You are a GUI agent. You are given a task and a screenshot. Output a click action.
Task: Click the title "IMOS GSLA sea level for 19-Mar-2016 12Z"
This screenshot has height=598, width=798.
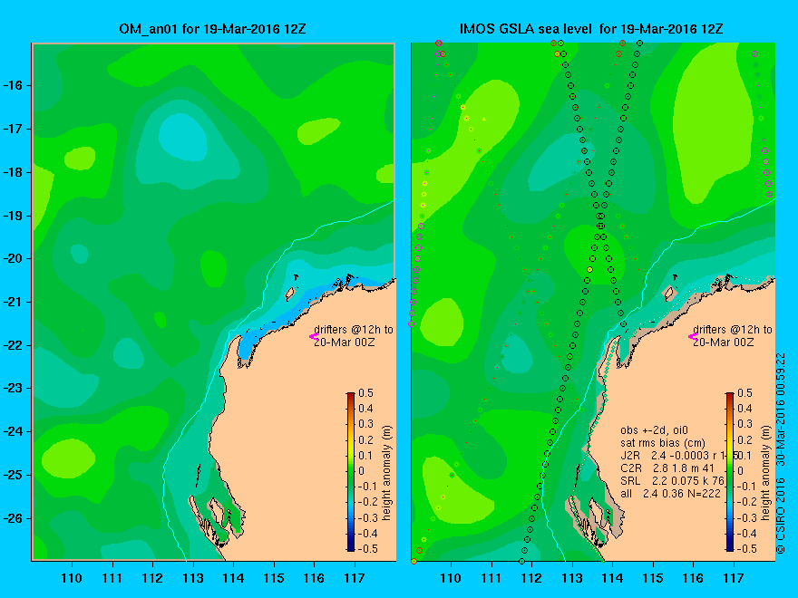pos(591,29)
